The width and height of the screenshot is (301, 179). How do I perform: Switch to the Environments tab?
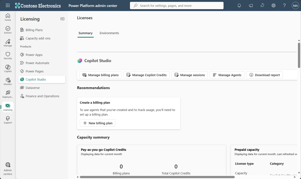pos(109,33)
